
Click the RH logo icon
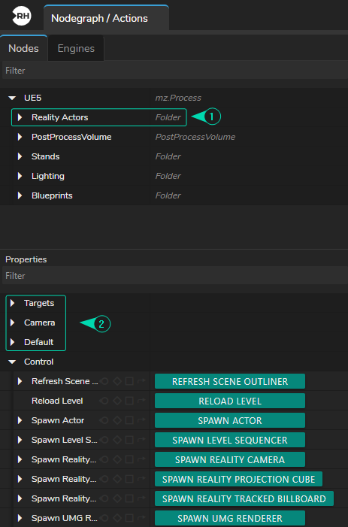click(22, 16)
